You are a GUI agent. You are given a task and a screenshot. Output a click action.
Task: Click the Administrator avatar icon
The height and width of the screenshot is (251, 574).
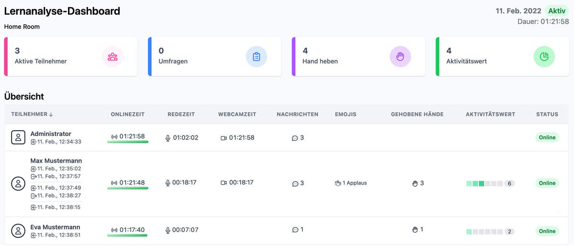tap(18, 137)
